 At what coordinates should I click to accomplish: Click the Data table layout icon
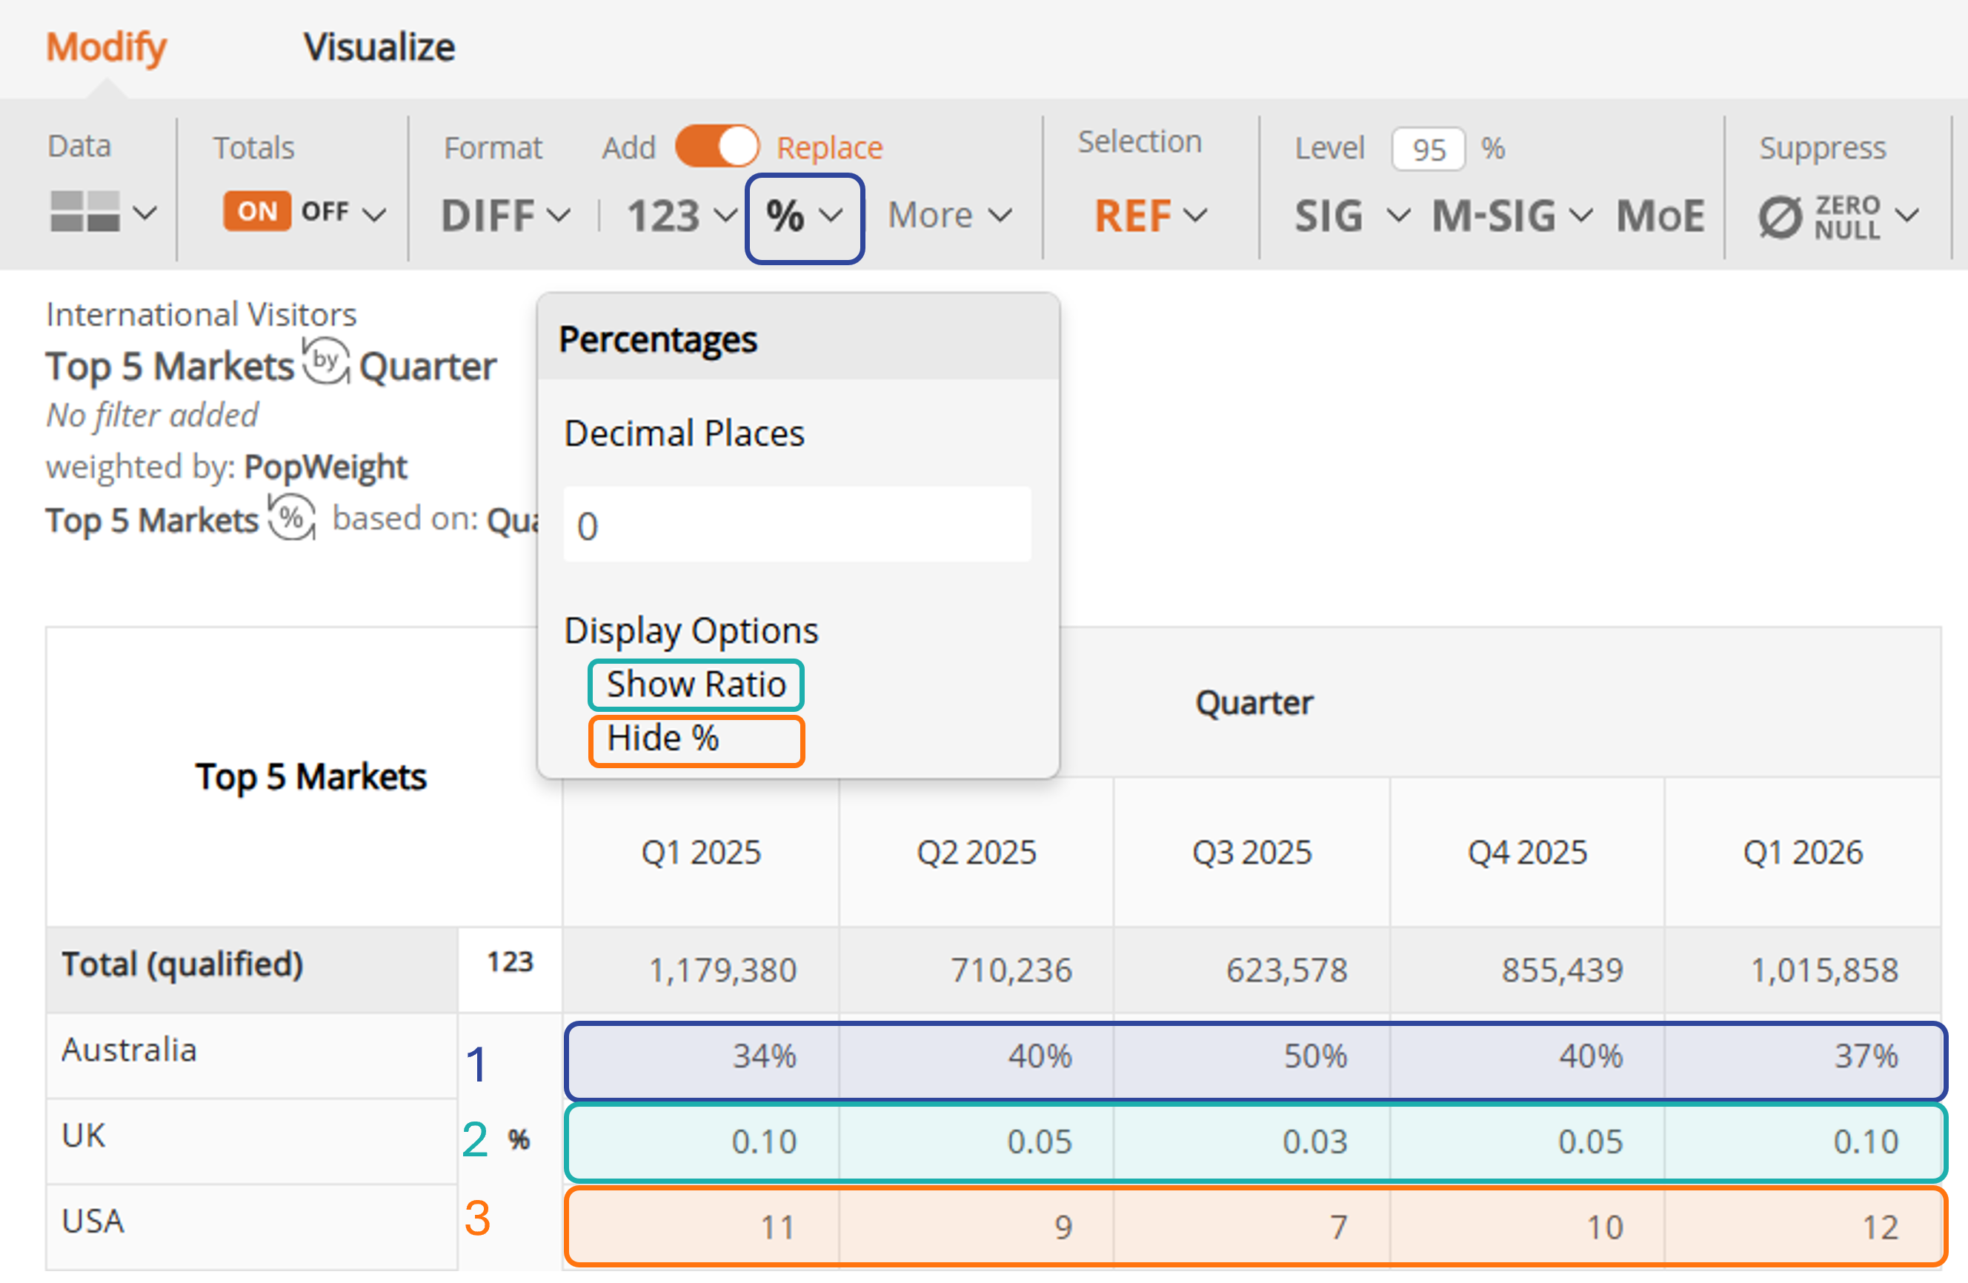point(85,212)
